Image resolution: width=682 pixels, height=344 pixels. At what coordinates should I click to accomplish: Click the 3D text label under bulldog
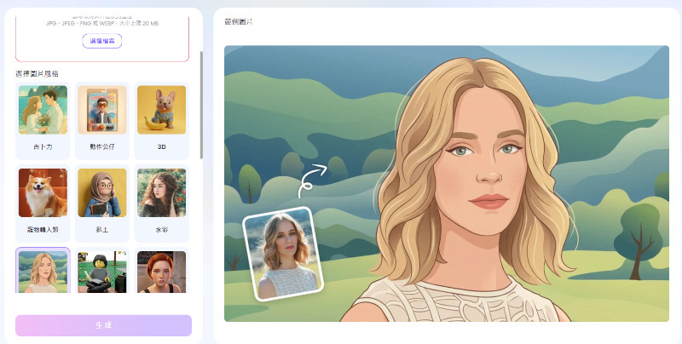click(161, 146)
